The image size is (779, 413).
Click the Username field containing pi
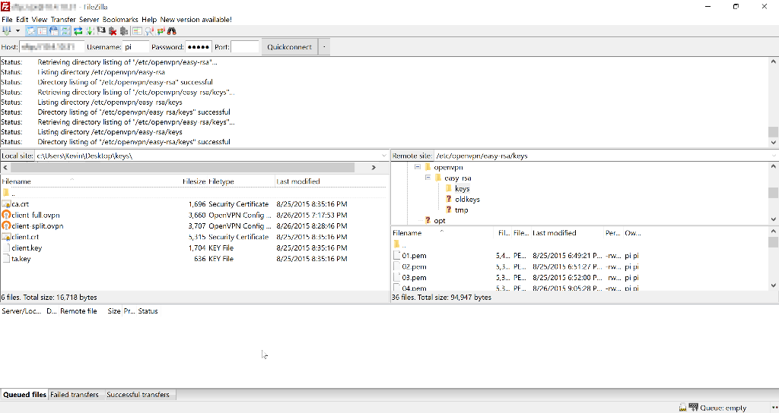click(135, 47)
